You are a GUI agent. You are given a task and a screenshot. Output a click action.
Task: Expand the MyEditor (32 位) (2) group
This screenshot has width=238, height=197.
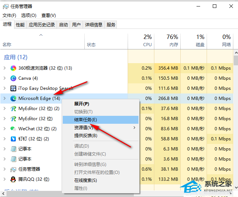[x=5, y=109]
